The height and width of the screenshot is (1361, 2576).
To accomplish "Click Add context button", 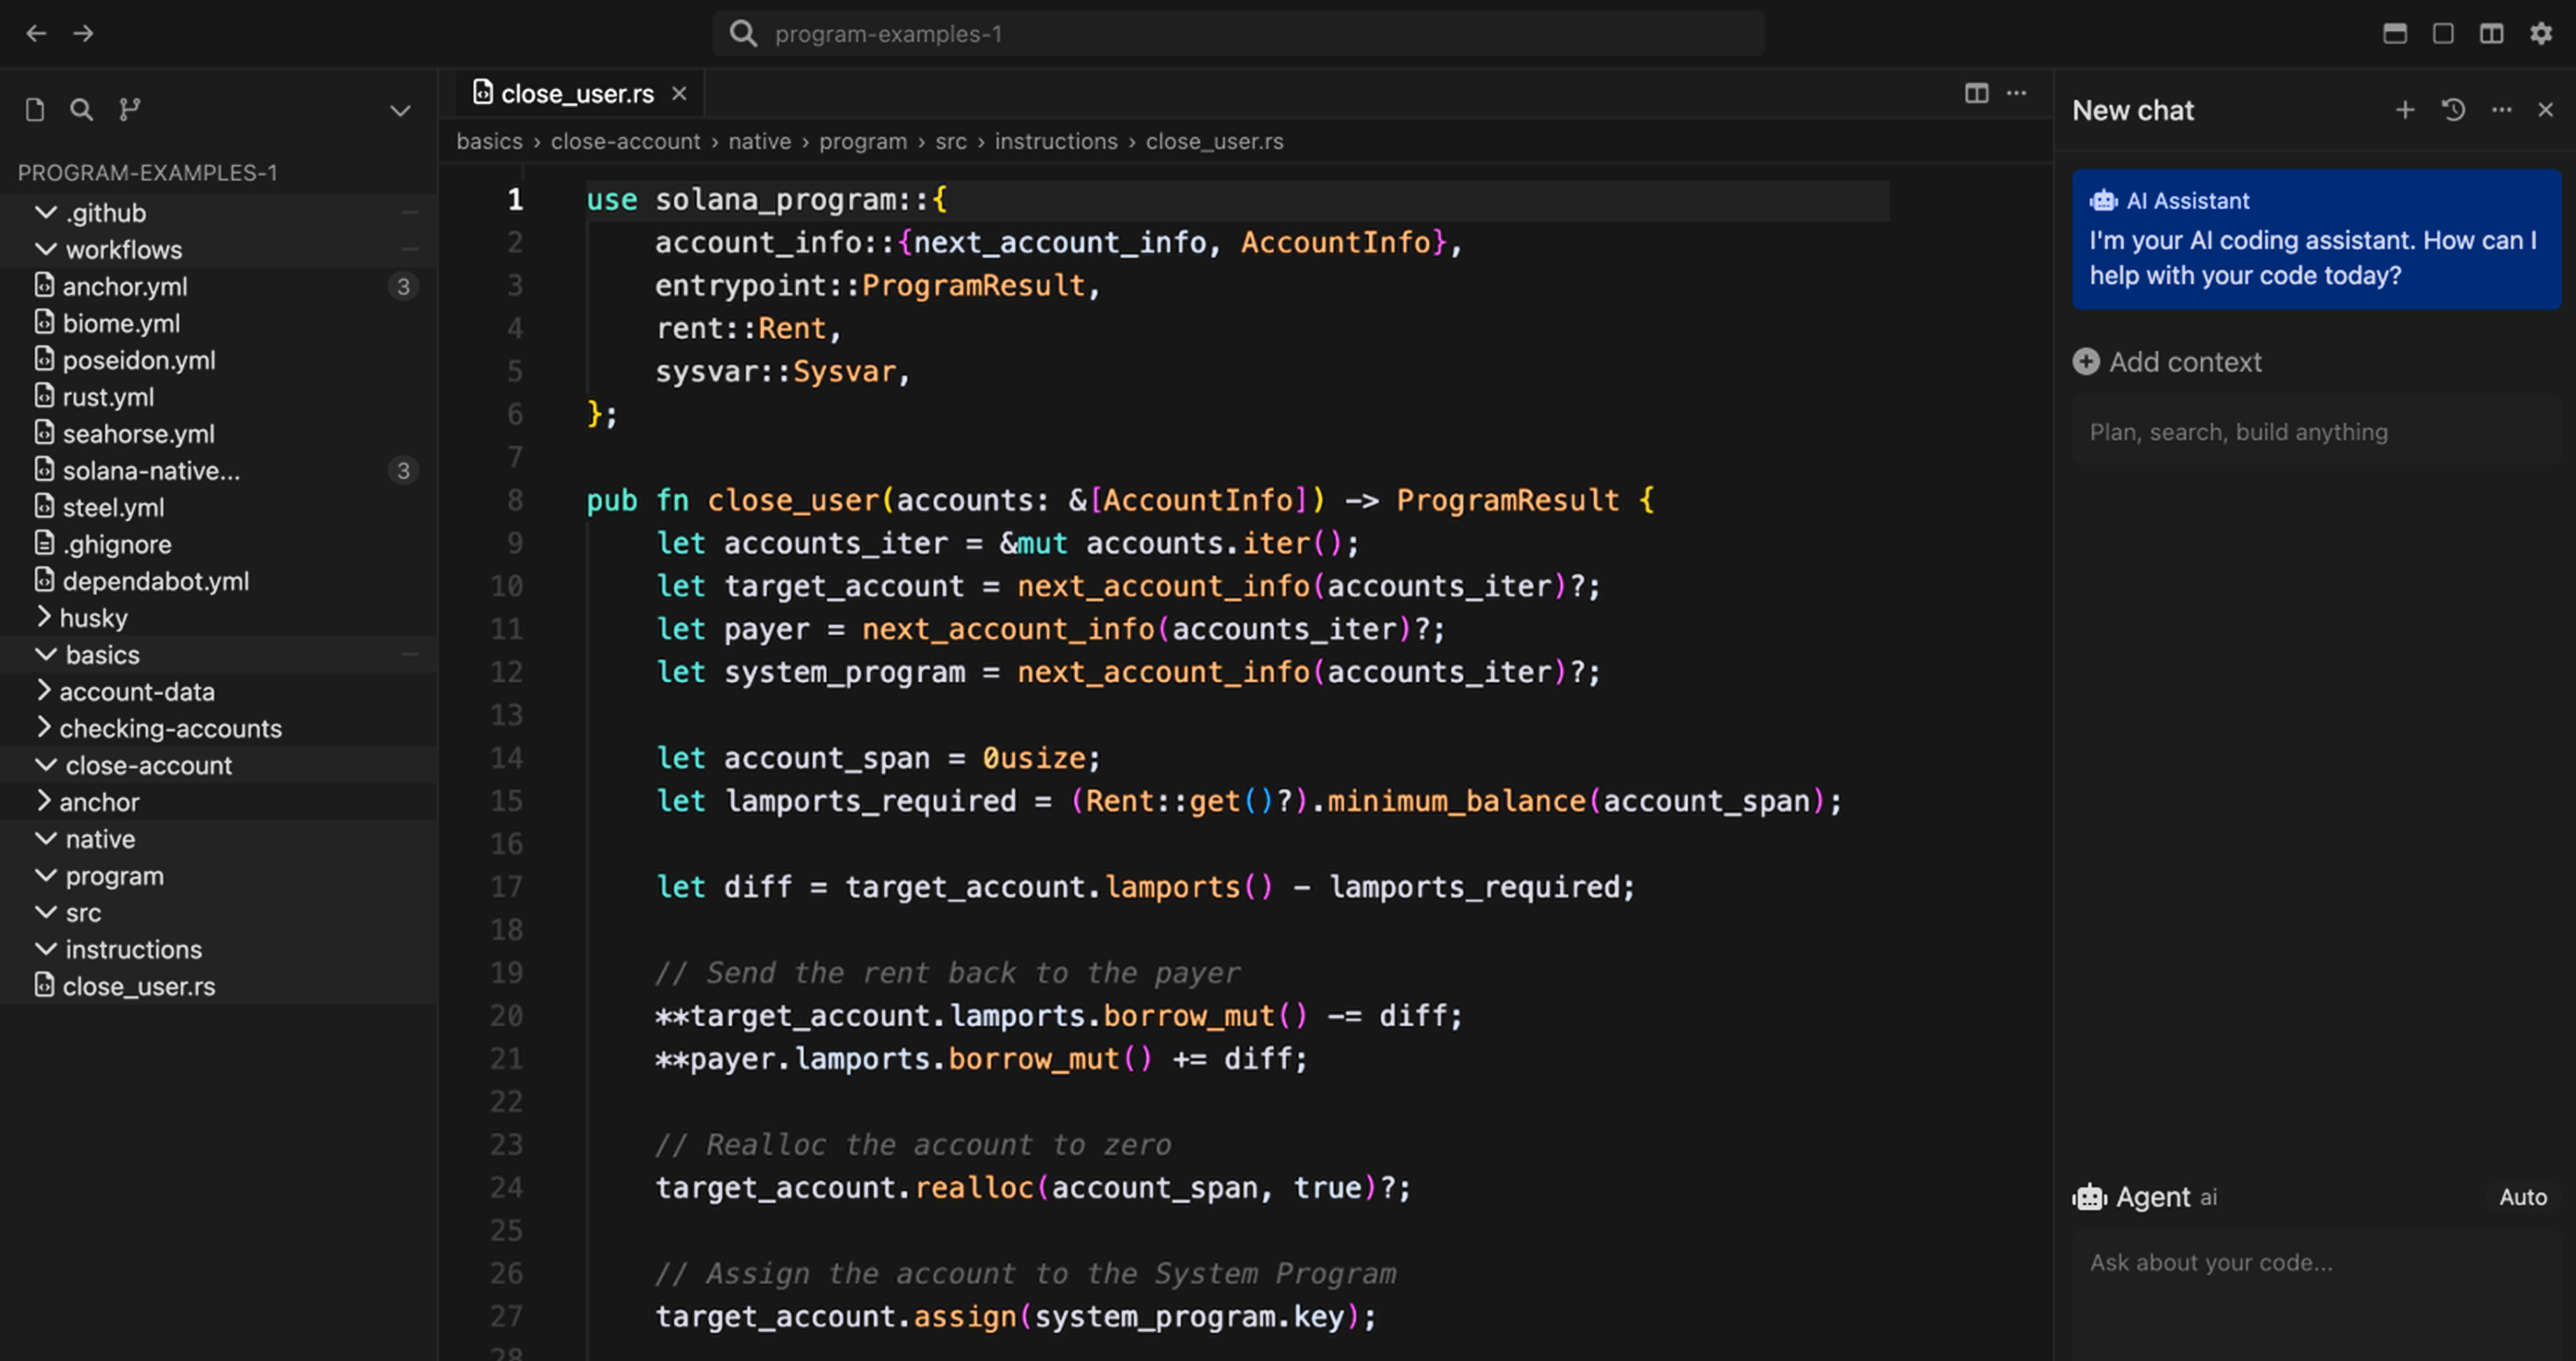I will 2167,362.
